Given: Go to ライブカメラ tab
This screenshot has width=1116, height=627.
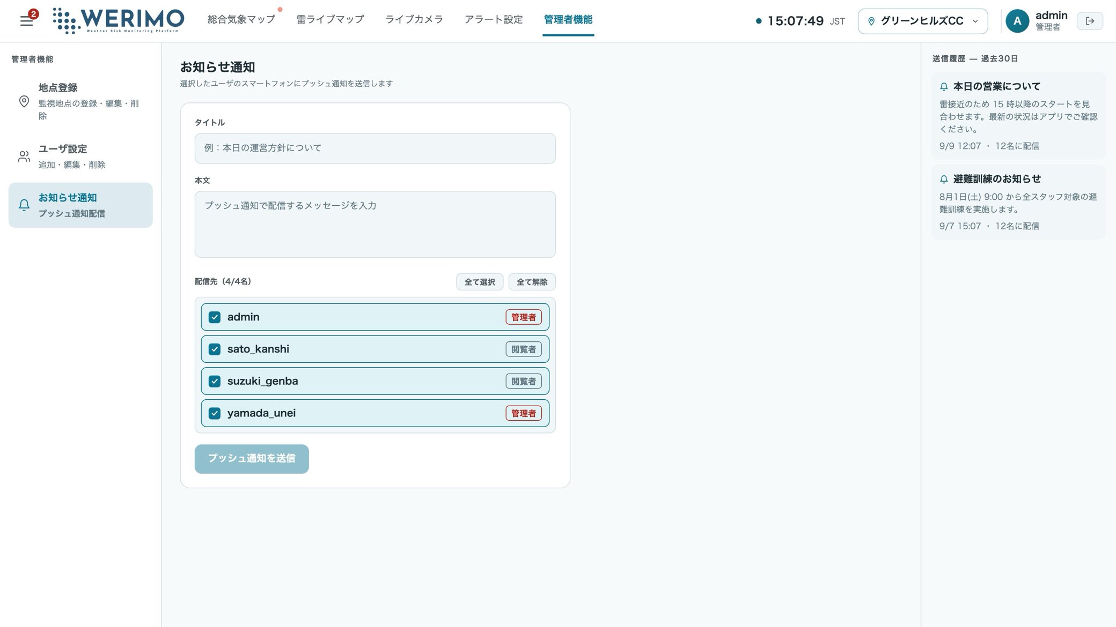Looking at the screenshot, I should tap(414, 19).
